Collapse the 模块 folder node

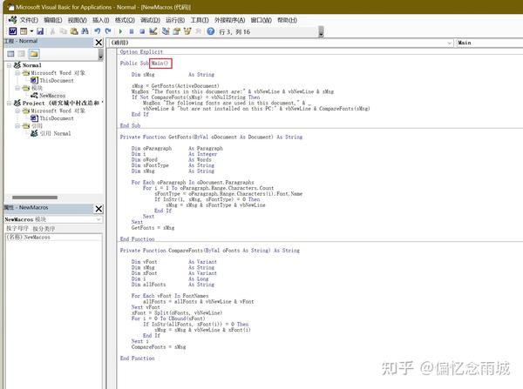click(17, 88)
